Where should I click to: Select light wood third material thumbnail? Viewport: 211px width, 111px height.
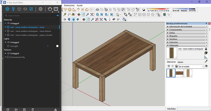pos(188,73)
